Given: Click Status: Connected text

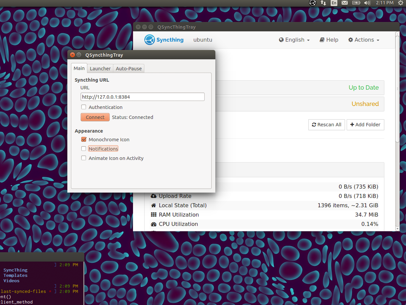Looking at the screenshot, I should coord(132,117).
